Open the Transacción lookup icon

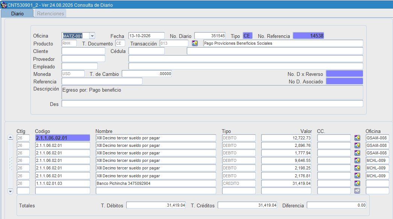tap(195, 43)
